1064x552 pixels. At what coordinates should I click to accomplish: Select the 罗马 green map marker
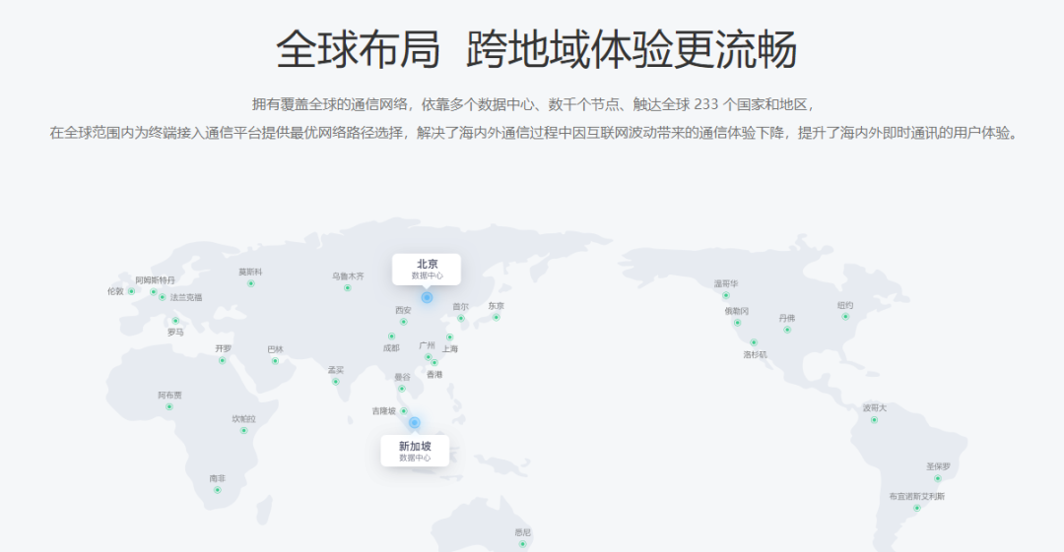pyautogui.click(x=175, y=322)
